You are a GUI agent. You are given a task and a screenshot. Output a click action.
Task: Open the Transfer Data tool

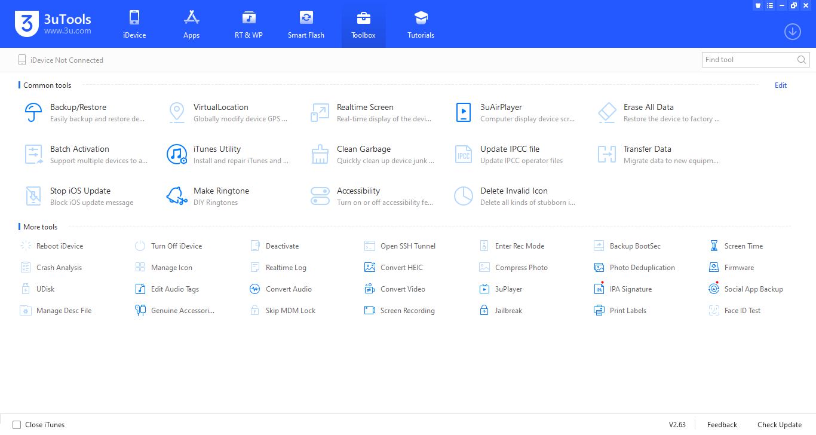[657, 154]
